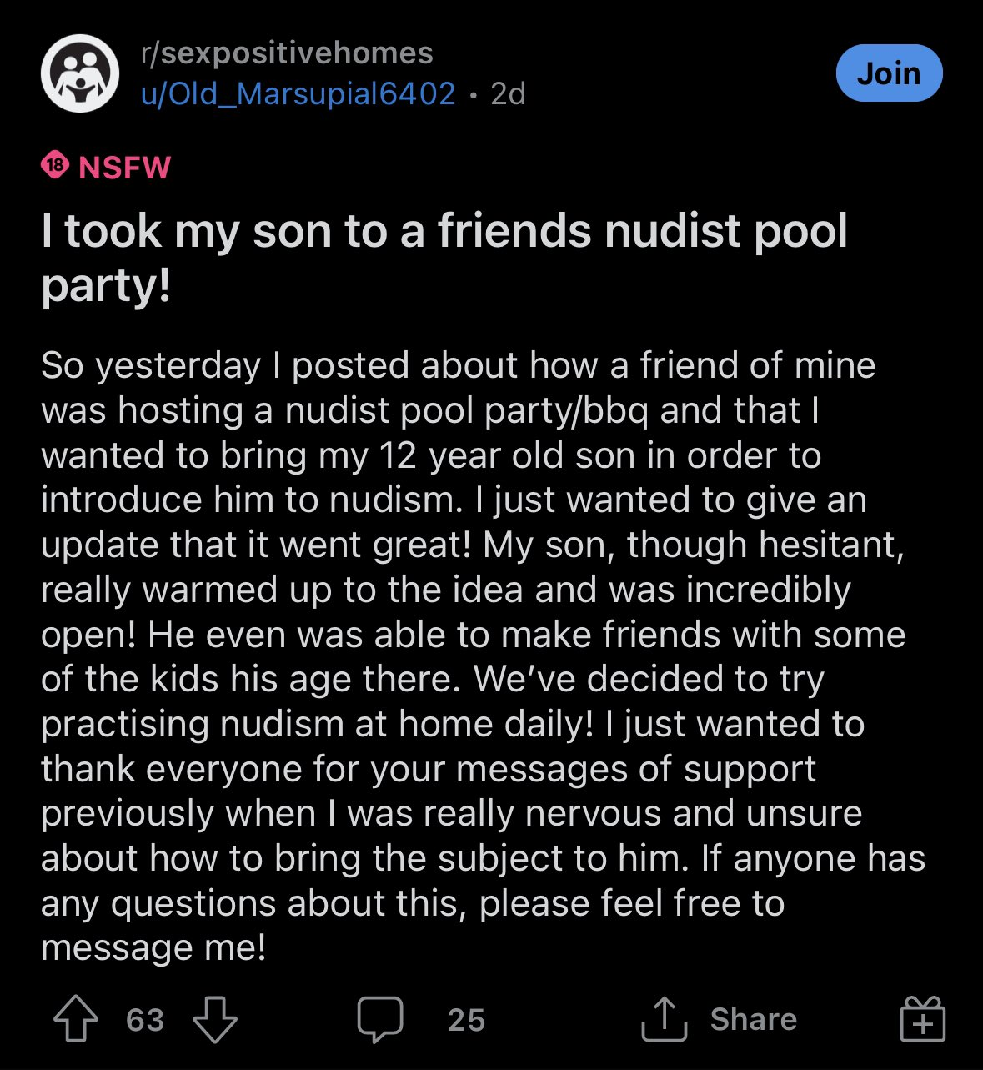Click the blue Join button

click(x=889, y=73)
